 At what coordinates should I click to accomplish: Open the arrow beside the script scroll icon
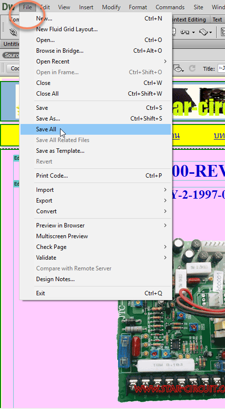tap(210, 33)
